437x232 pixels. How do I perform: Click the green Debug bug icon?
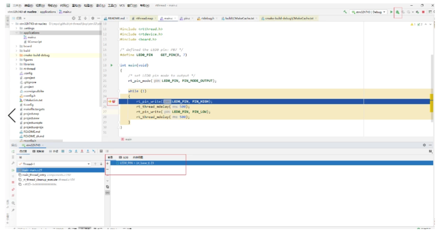(398, 12)
